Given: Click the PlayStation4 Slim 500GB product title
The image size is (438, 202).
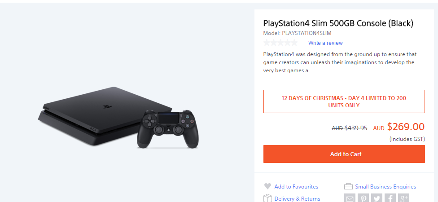Looking at the screenshot, I should [338, 23].
